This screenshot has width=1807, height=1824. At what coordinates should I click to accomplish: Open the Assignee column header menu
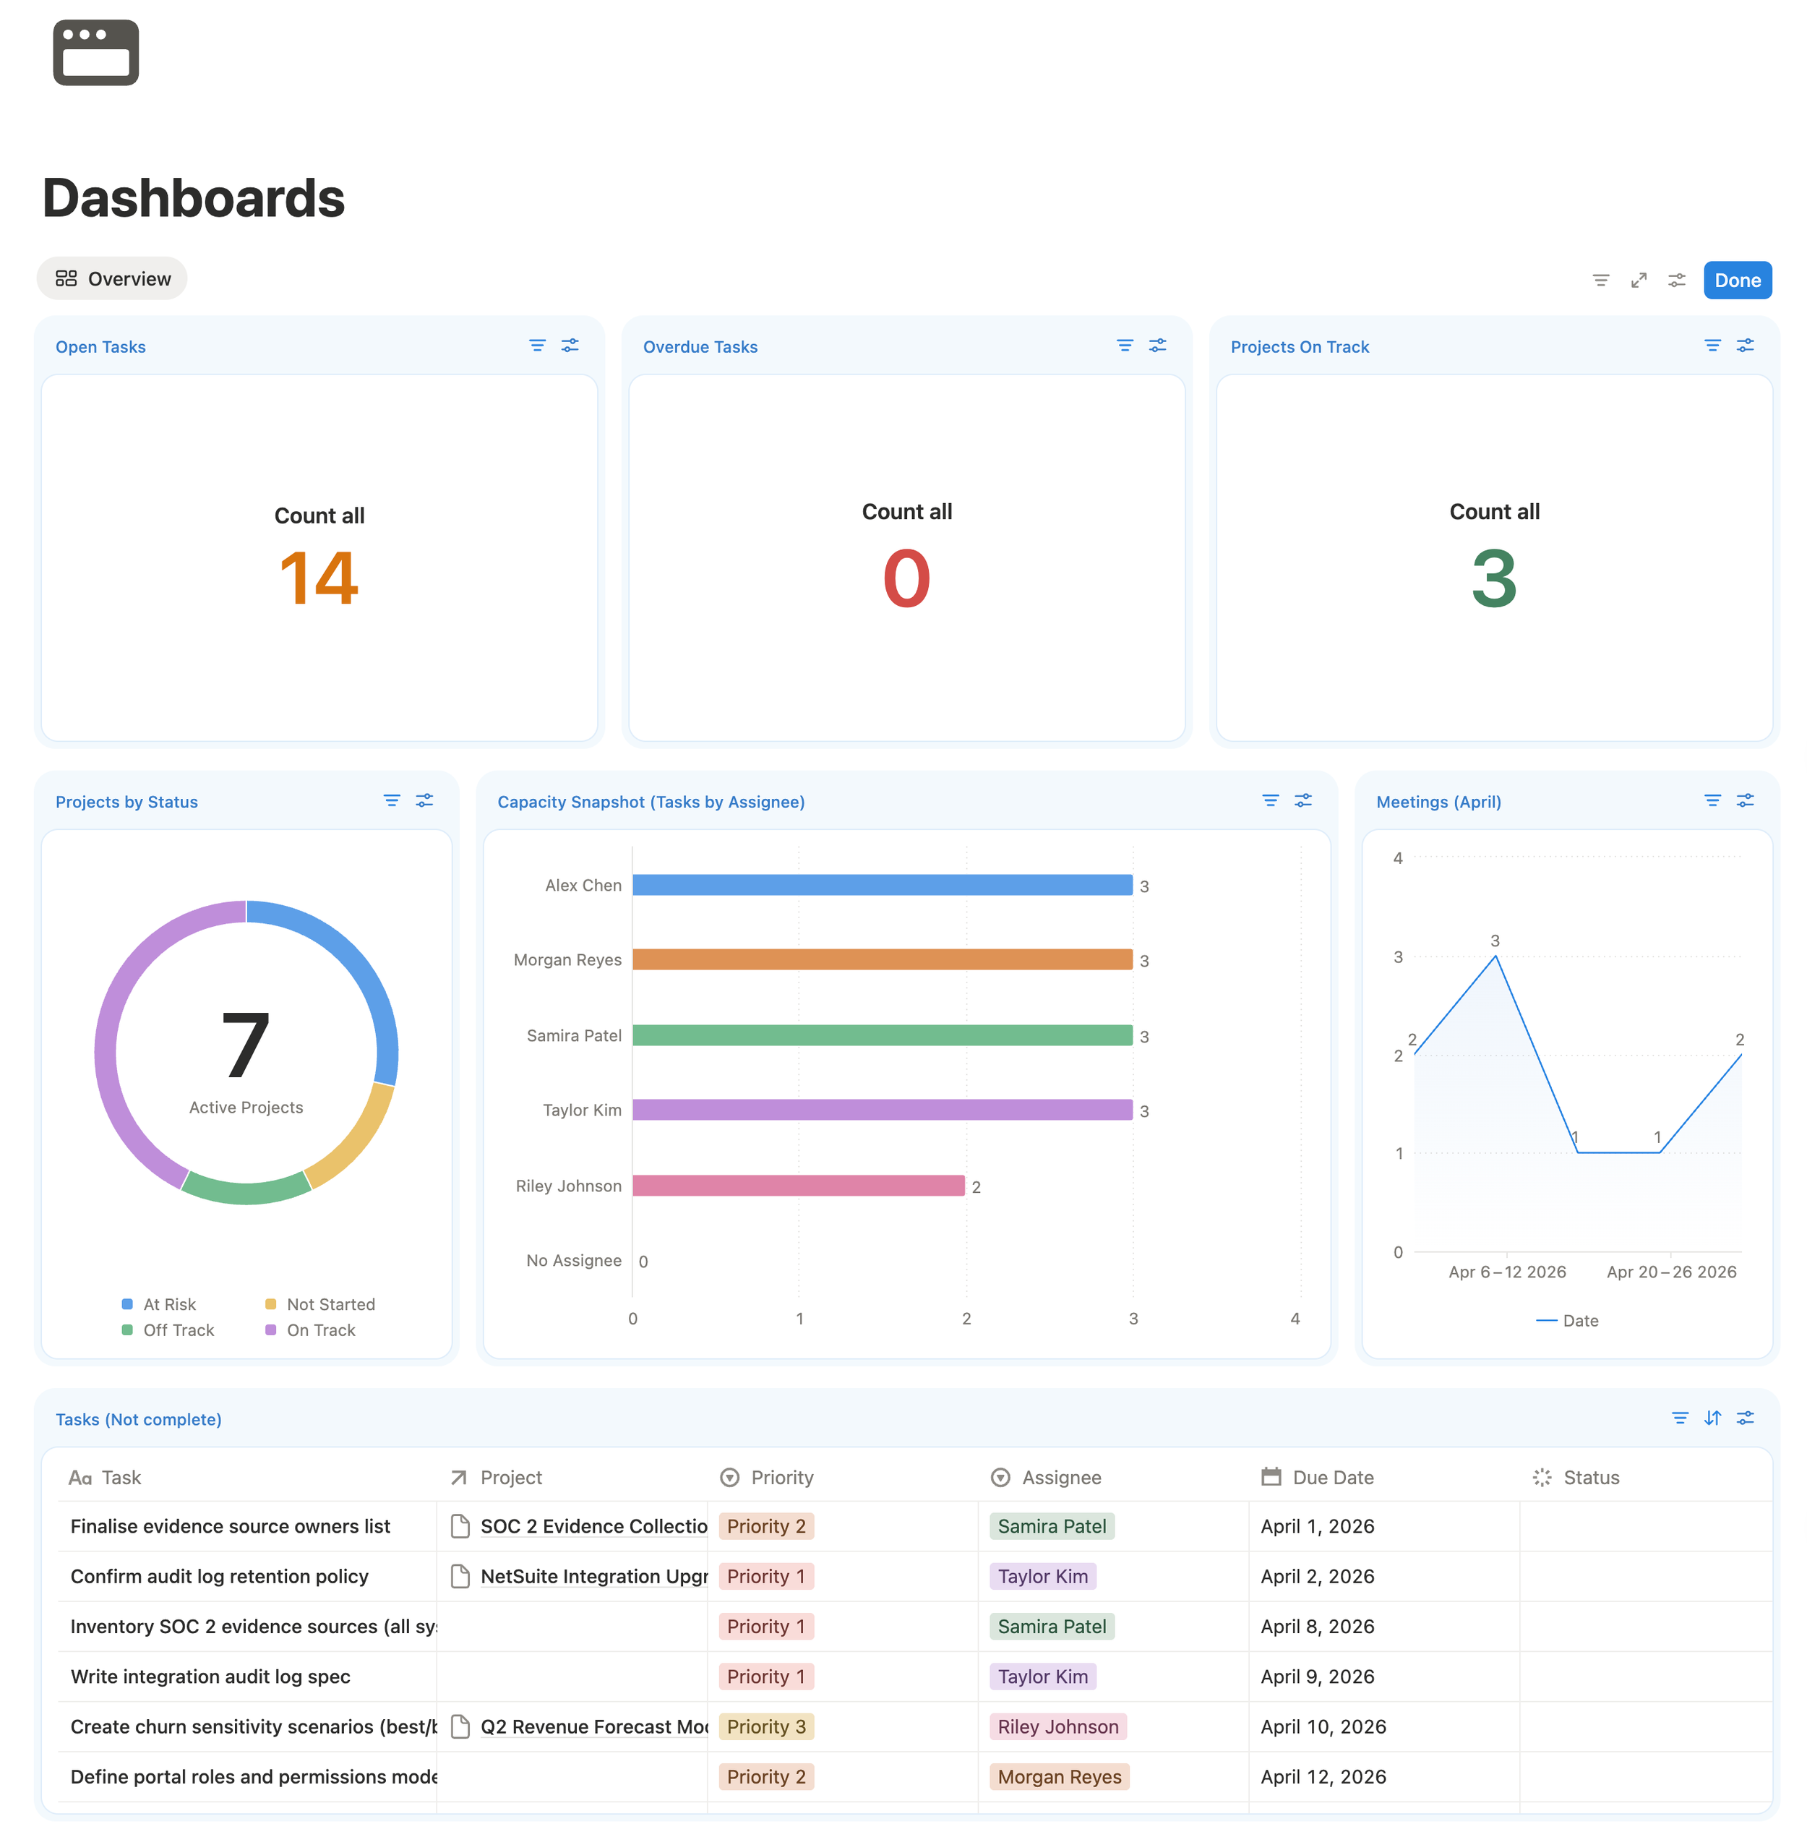pos(1060,1476)
